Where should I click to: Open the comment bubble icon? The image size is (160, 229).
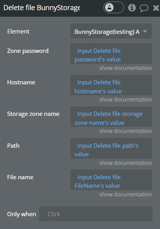click(x=144, y=8)
